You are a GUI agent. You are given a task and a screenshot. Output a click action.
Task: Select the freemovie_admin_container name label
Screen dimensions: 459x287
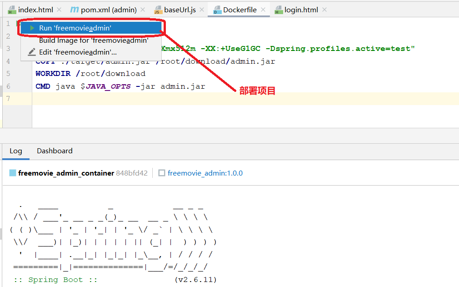click(x=66, y=173)
